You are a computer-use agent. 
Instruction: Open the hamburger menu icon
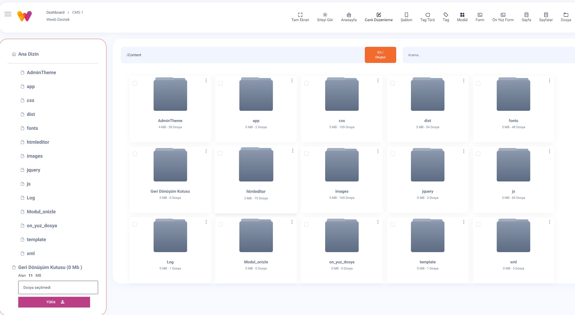8,14
